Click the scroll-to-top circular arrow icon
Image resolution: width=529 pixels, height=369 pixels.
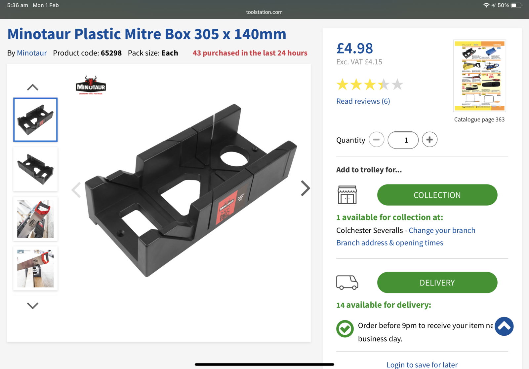pos(504,326)
